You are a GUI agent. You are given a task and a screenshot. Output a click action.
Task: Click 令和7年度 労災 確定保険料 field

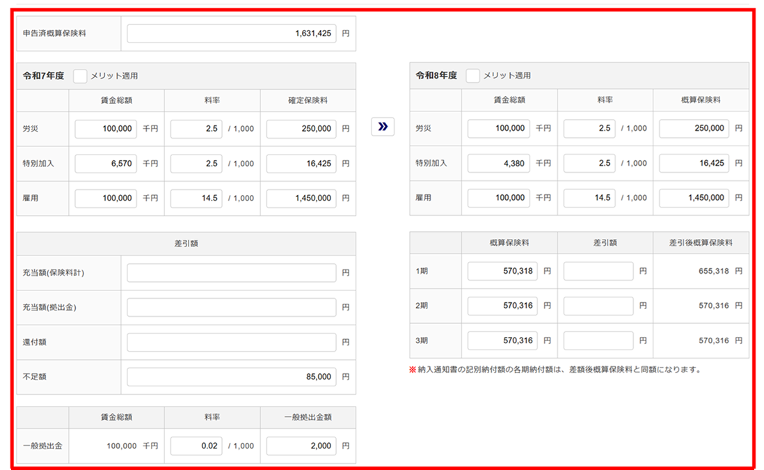[x=301, y=129]
